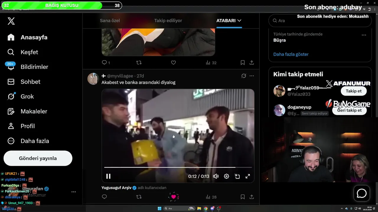Open Keşfet explore page

23,52
